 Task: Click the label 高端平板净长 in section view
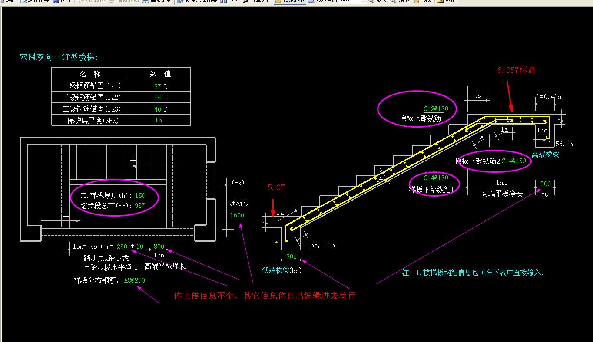click(x=502, y=194)
